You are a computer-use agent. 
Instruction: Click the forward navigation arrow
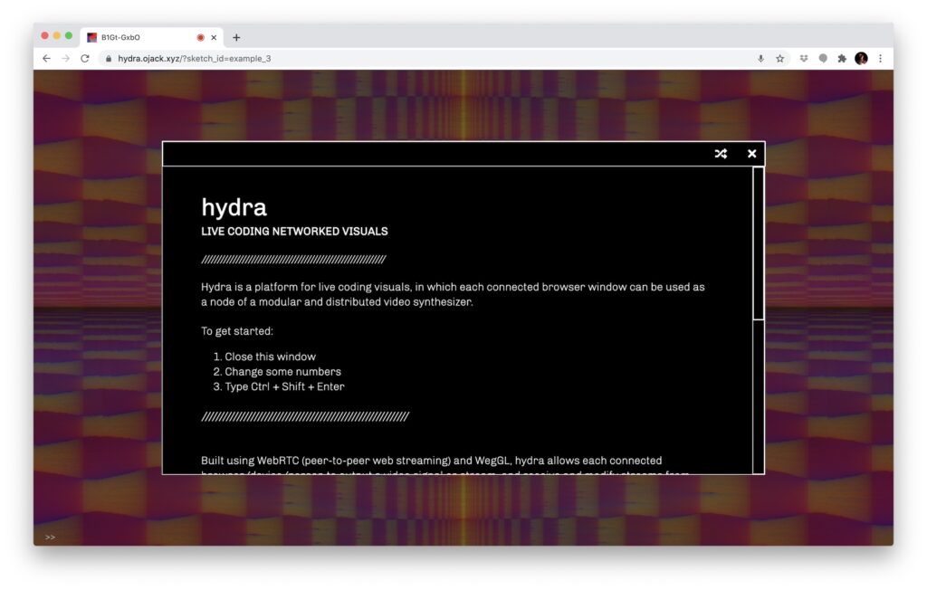63,57
